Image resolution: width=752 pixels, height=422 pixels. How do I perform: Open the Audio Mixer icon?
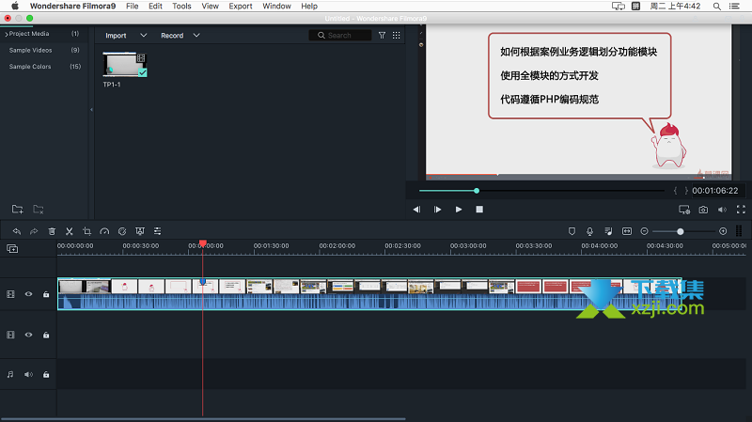tap(608, 231)
